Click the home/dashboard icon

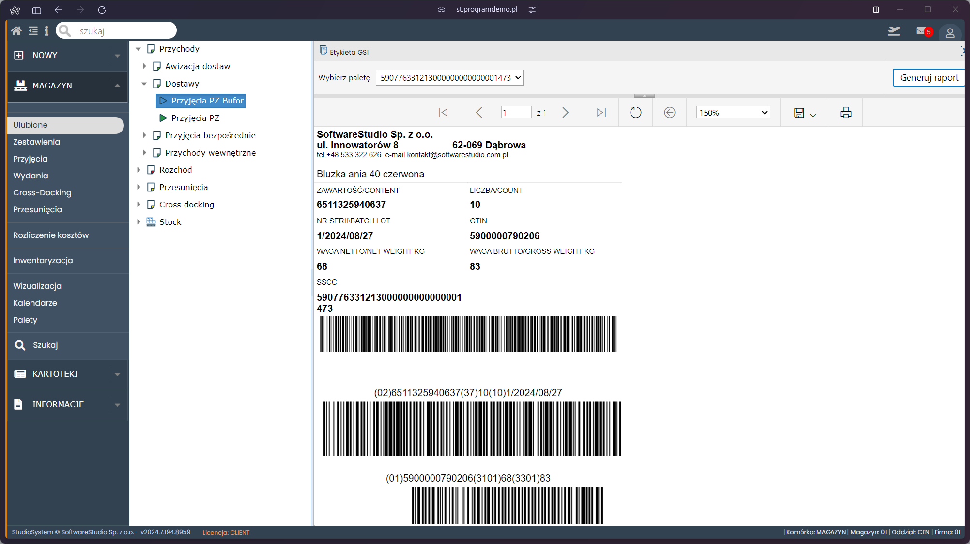click(x=16, y=30)
